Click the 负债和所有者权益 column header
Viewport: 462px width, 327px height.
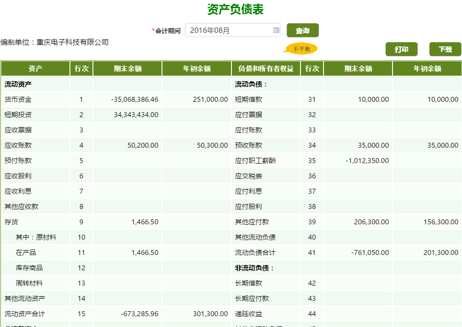(x=266, y=68)
